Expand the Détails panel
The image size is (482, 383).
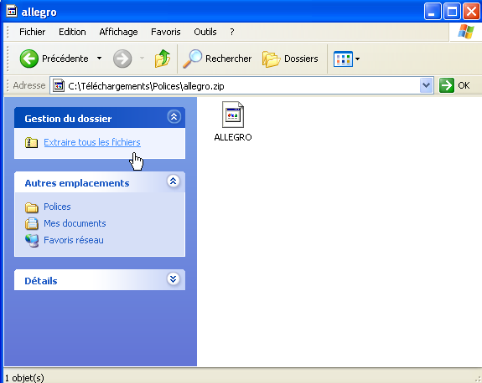click(x=174, y=279)
